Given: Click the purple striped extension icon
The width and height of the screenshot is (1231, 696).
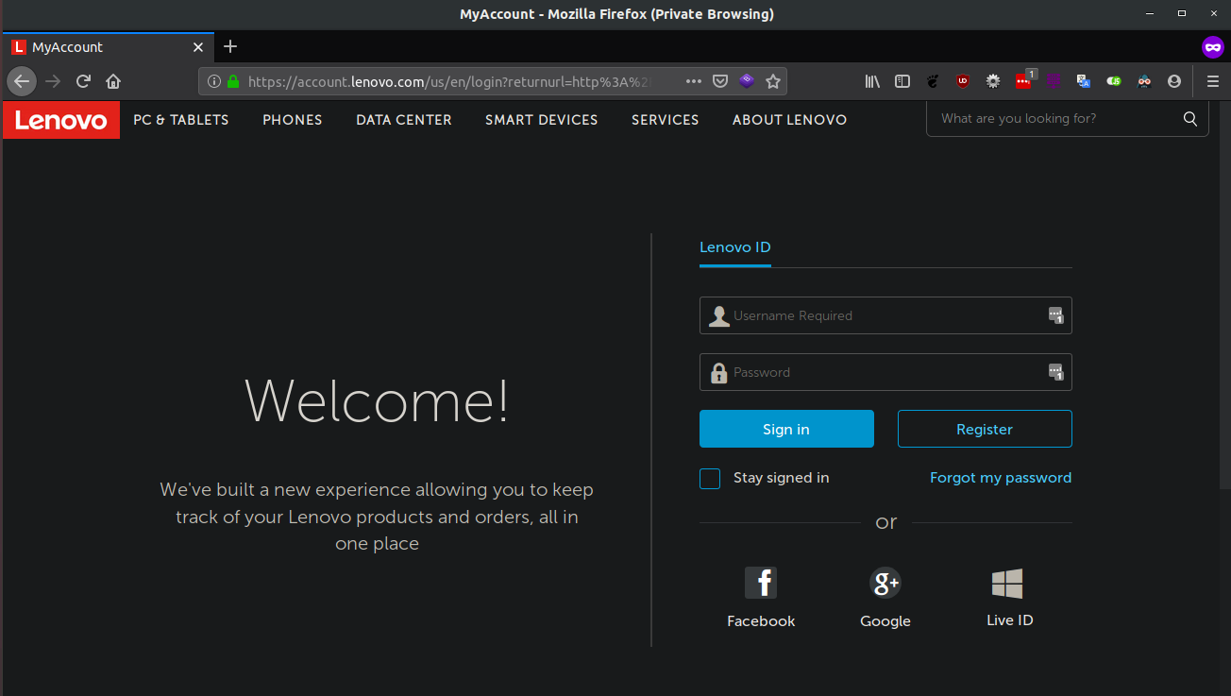Looking at the screenshot, I should coord(1054,81).
